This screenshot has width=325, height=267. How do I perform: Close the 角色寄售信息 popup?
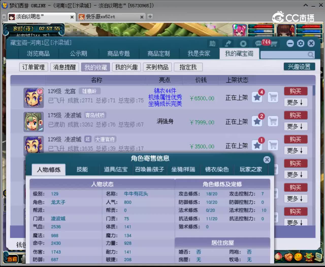click(x=267, y=160)
